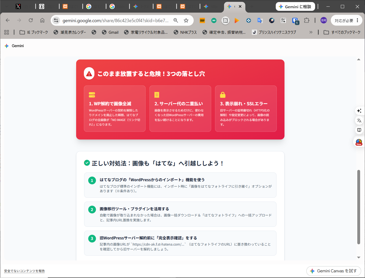Image resolution: width=365 pixels, height=278 pixels.
Task: Switch to the tab with the circled-1 favicon
Action: coord(42,7)
